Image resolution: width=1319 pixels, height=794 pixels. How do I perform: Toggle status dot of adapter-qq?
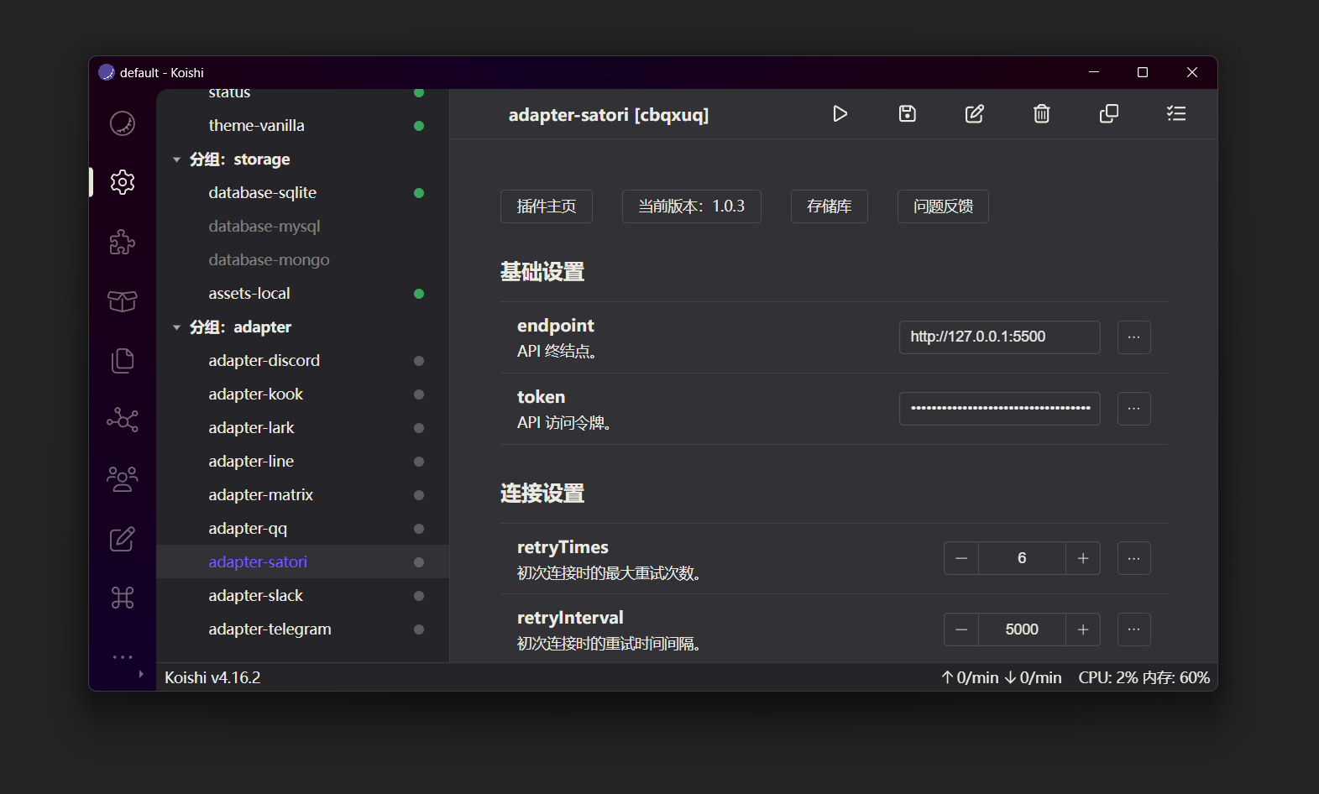(x=419, y=529)
